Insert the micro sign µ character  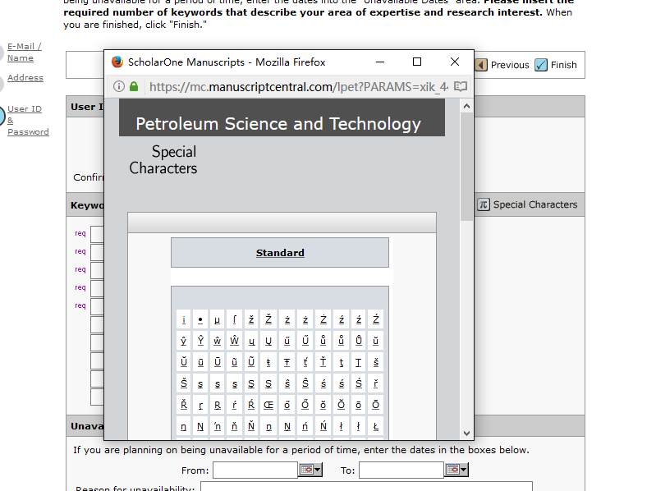(x=217, y=320)
